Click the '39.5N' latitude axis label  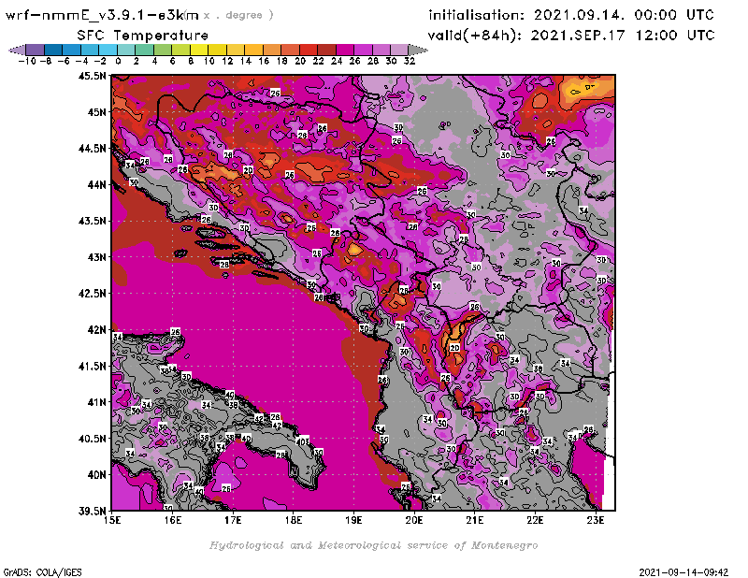tap(92, 512)
